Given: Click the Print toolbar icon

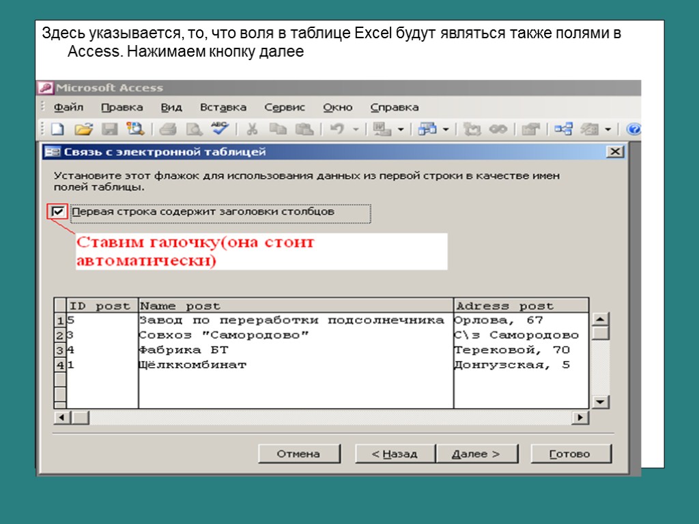Looking at the screenshot, I should coord(168,129).
